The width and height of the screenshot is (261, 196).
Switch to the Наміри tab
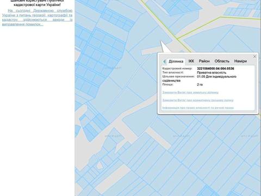click(240, 61)
